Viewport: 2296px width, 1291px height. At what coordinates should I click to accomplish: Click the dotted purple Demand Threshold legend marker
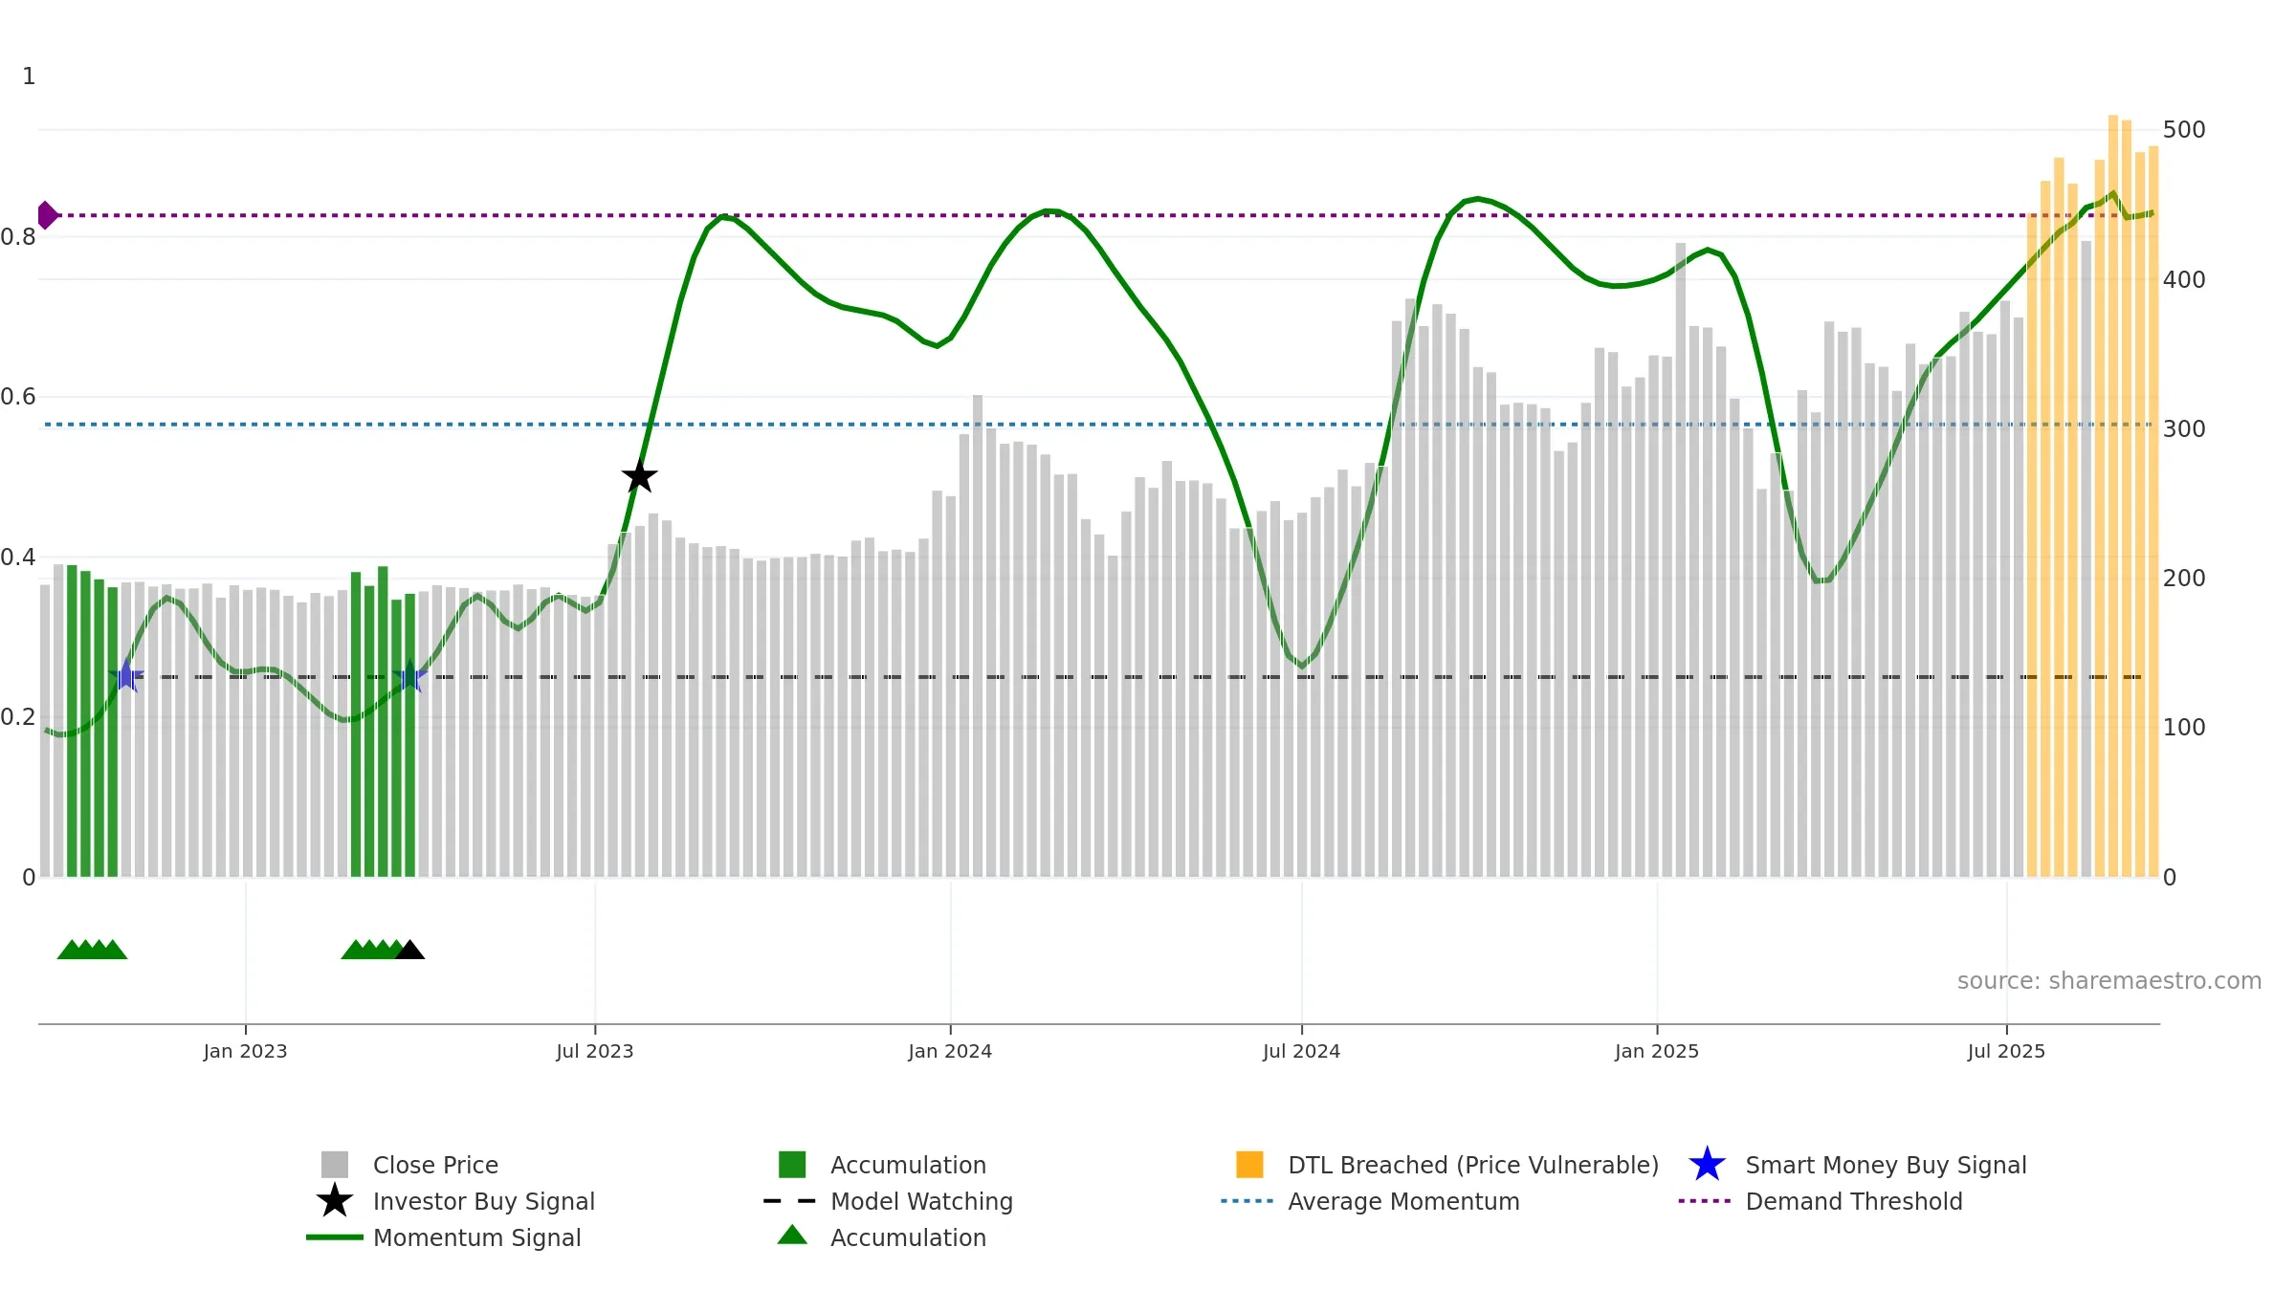(1705, 1201)
